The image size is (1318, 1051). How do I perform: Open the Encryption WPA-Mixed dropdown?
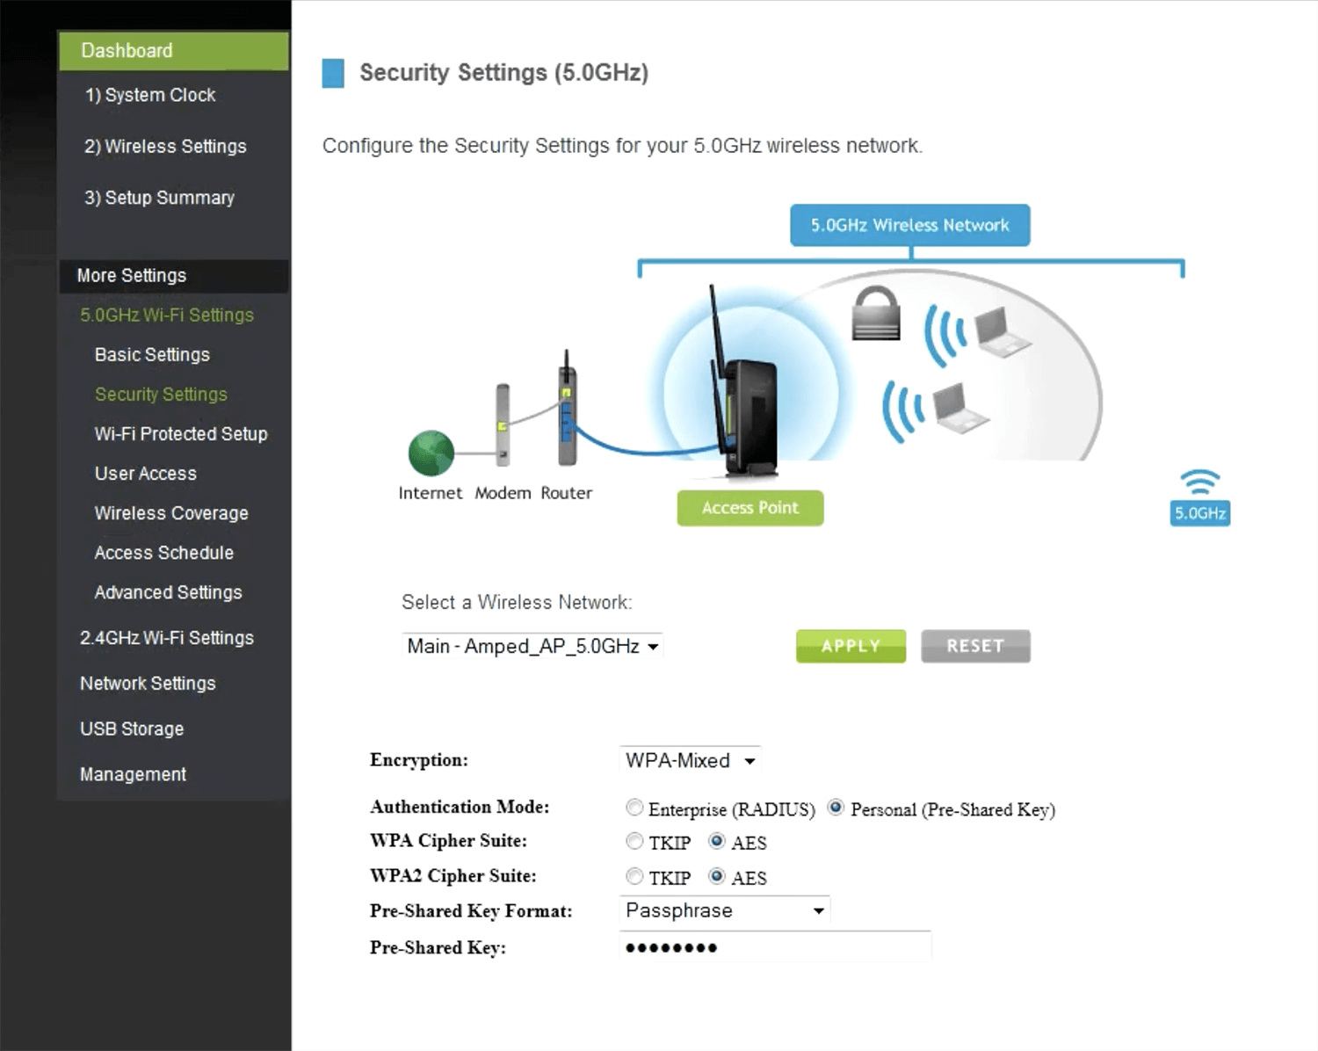pyautogui.click(x=689, y=760)
